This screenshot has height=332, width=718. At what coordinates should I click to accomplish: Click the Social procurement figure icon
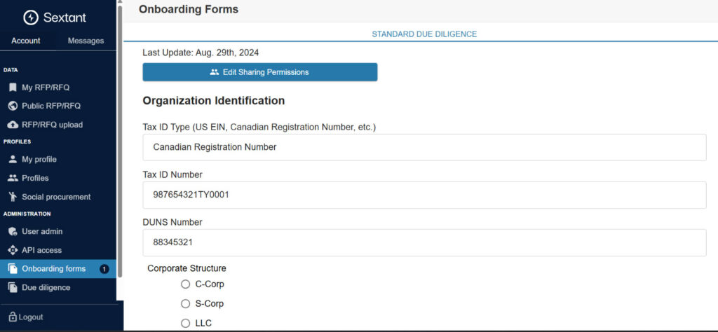click(13, 197)
